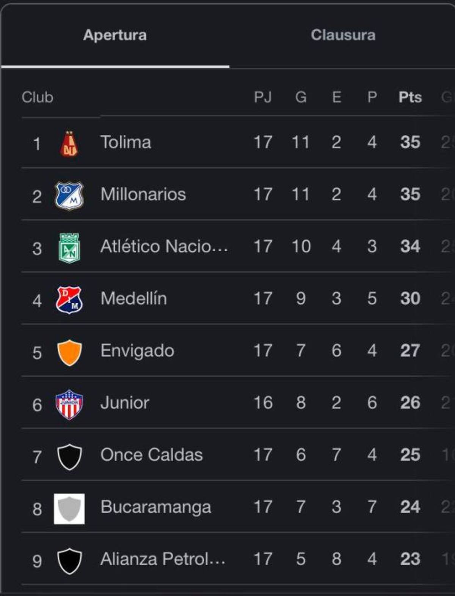Click the Bucaramanga gray shield logo
455x596 pixels.
(x=69, y=509)
